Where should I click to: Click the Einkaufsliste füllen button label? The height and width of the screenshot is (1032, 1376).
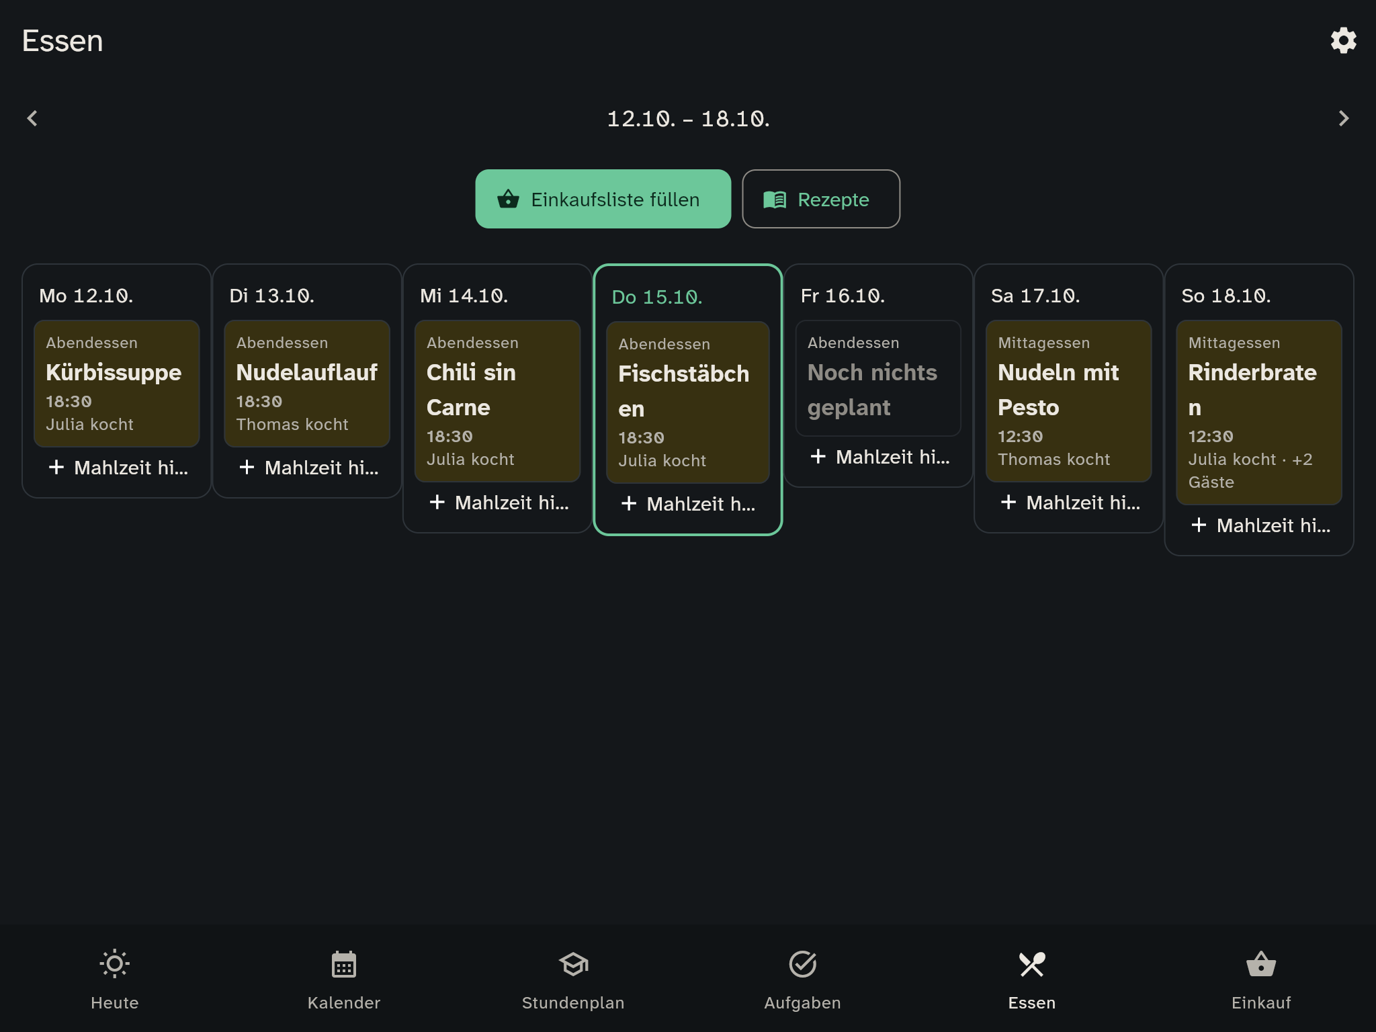(x=615, y=200)
